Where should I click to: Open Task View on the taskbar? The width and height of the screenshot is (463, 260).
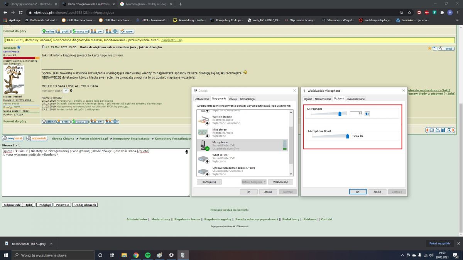point(112,255)
